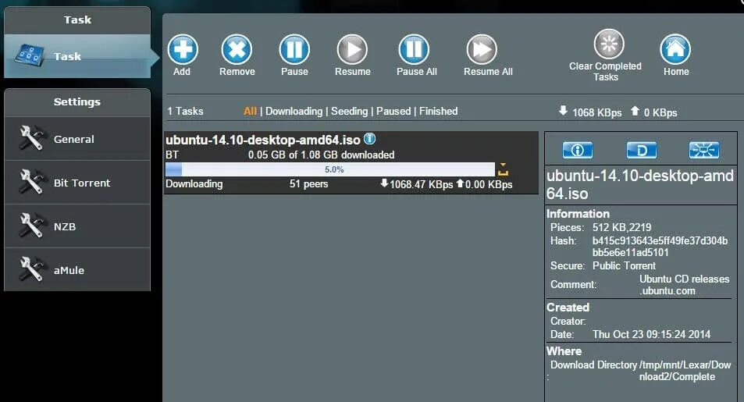Screen dimensions: 744x402
Task: Click the '1 Tasks' counter
Action: click(x=185, y=111)
